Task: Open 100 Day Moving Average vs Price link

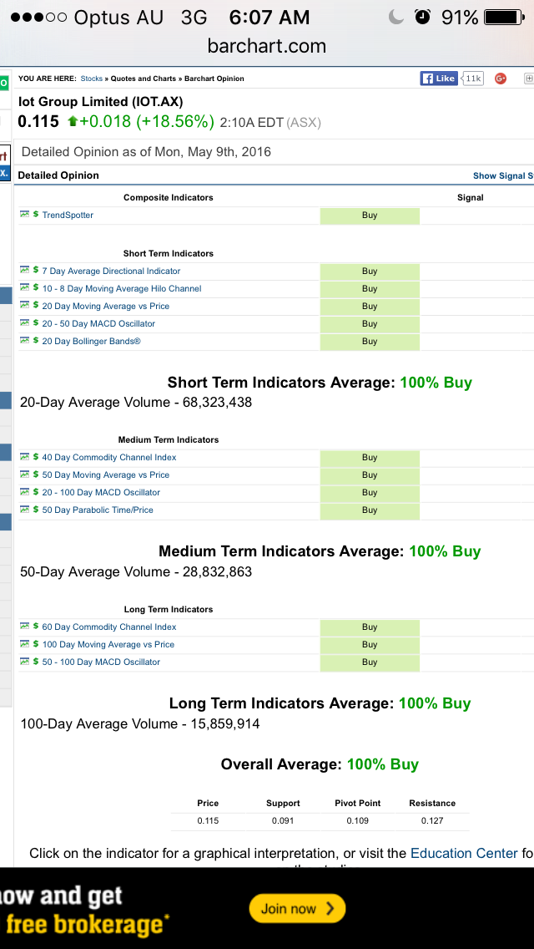Action: 108,645
